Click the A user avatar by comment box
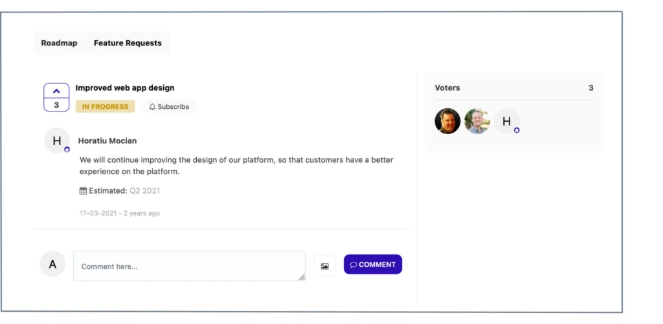Screen dimensions: 663x324 pyautogui.click(x=52, y=264)
